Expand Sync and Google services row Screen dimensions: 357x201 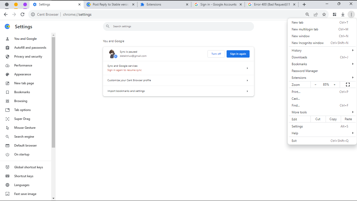coord(178,68)
